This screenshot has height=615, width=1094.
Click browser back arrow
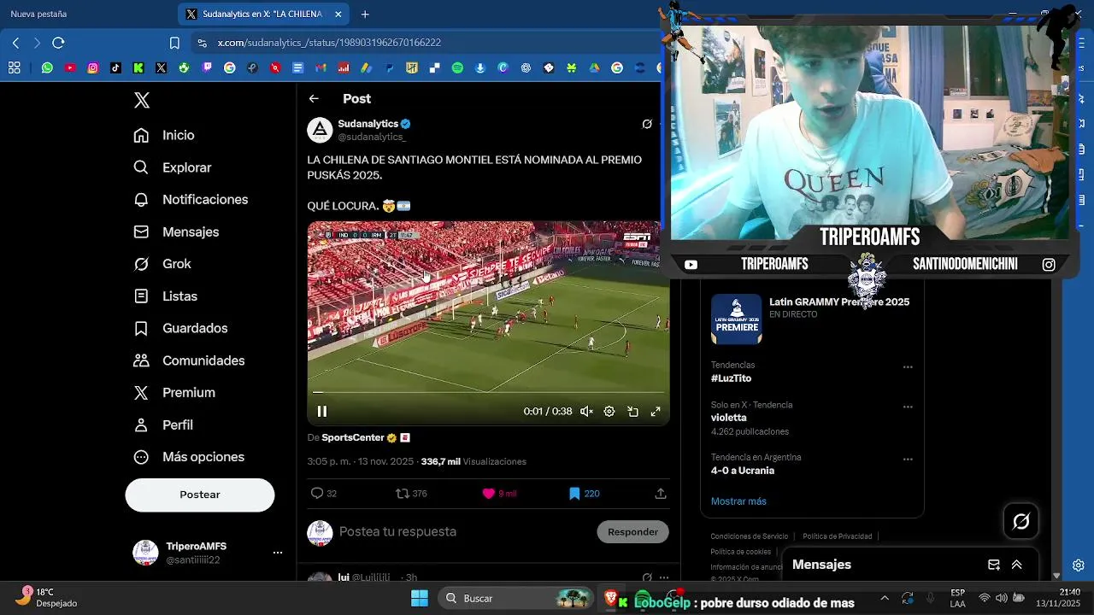[15, 43]
